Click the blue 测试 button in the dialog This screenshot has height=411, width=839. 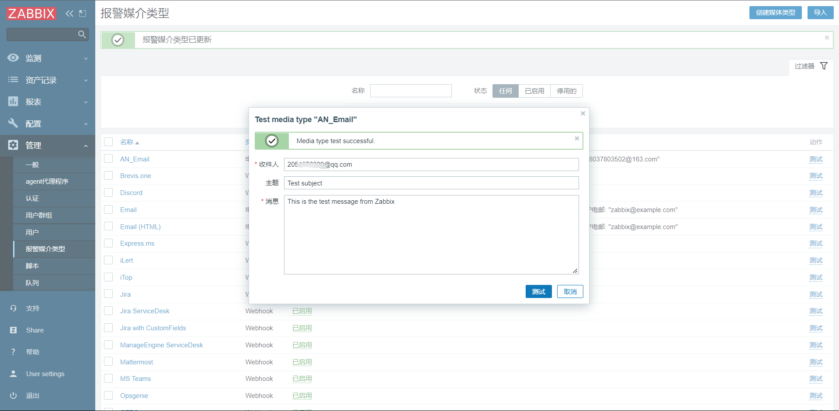[538, 291]
